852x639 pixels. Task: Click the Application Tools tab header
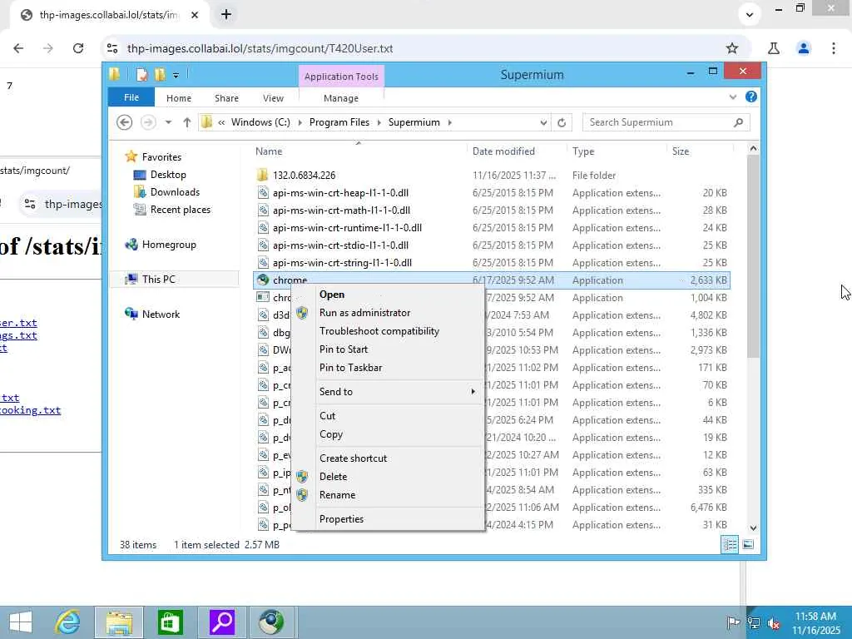coord(341,76)
